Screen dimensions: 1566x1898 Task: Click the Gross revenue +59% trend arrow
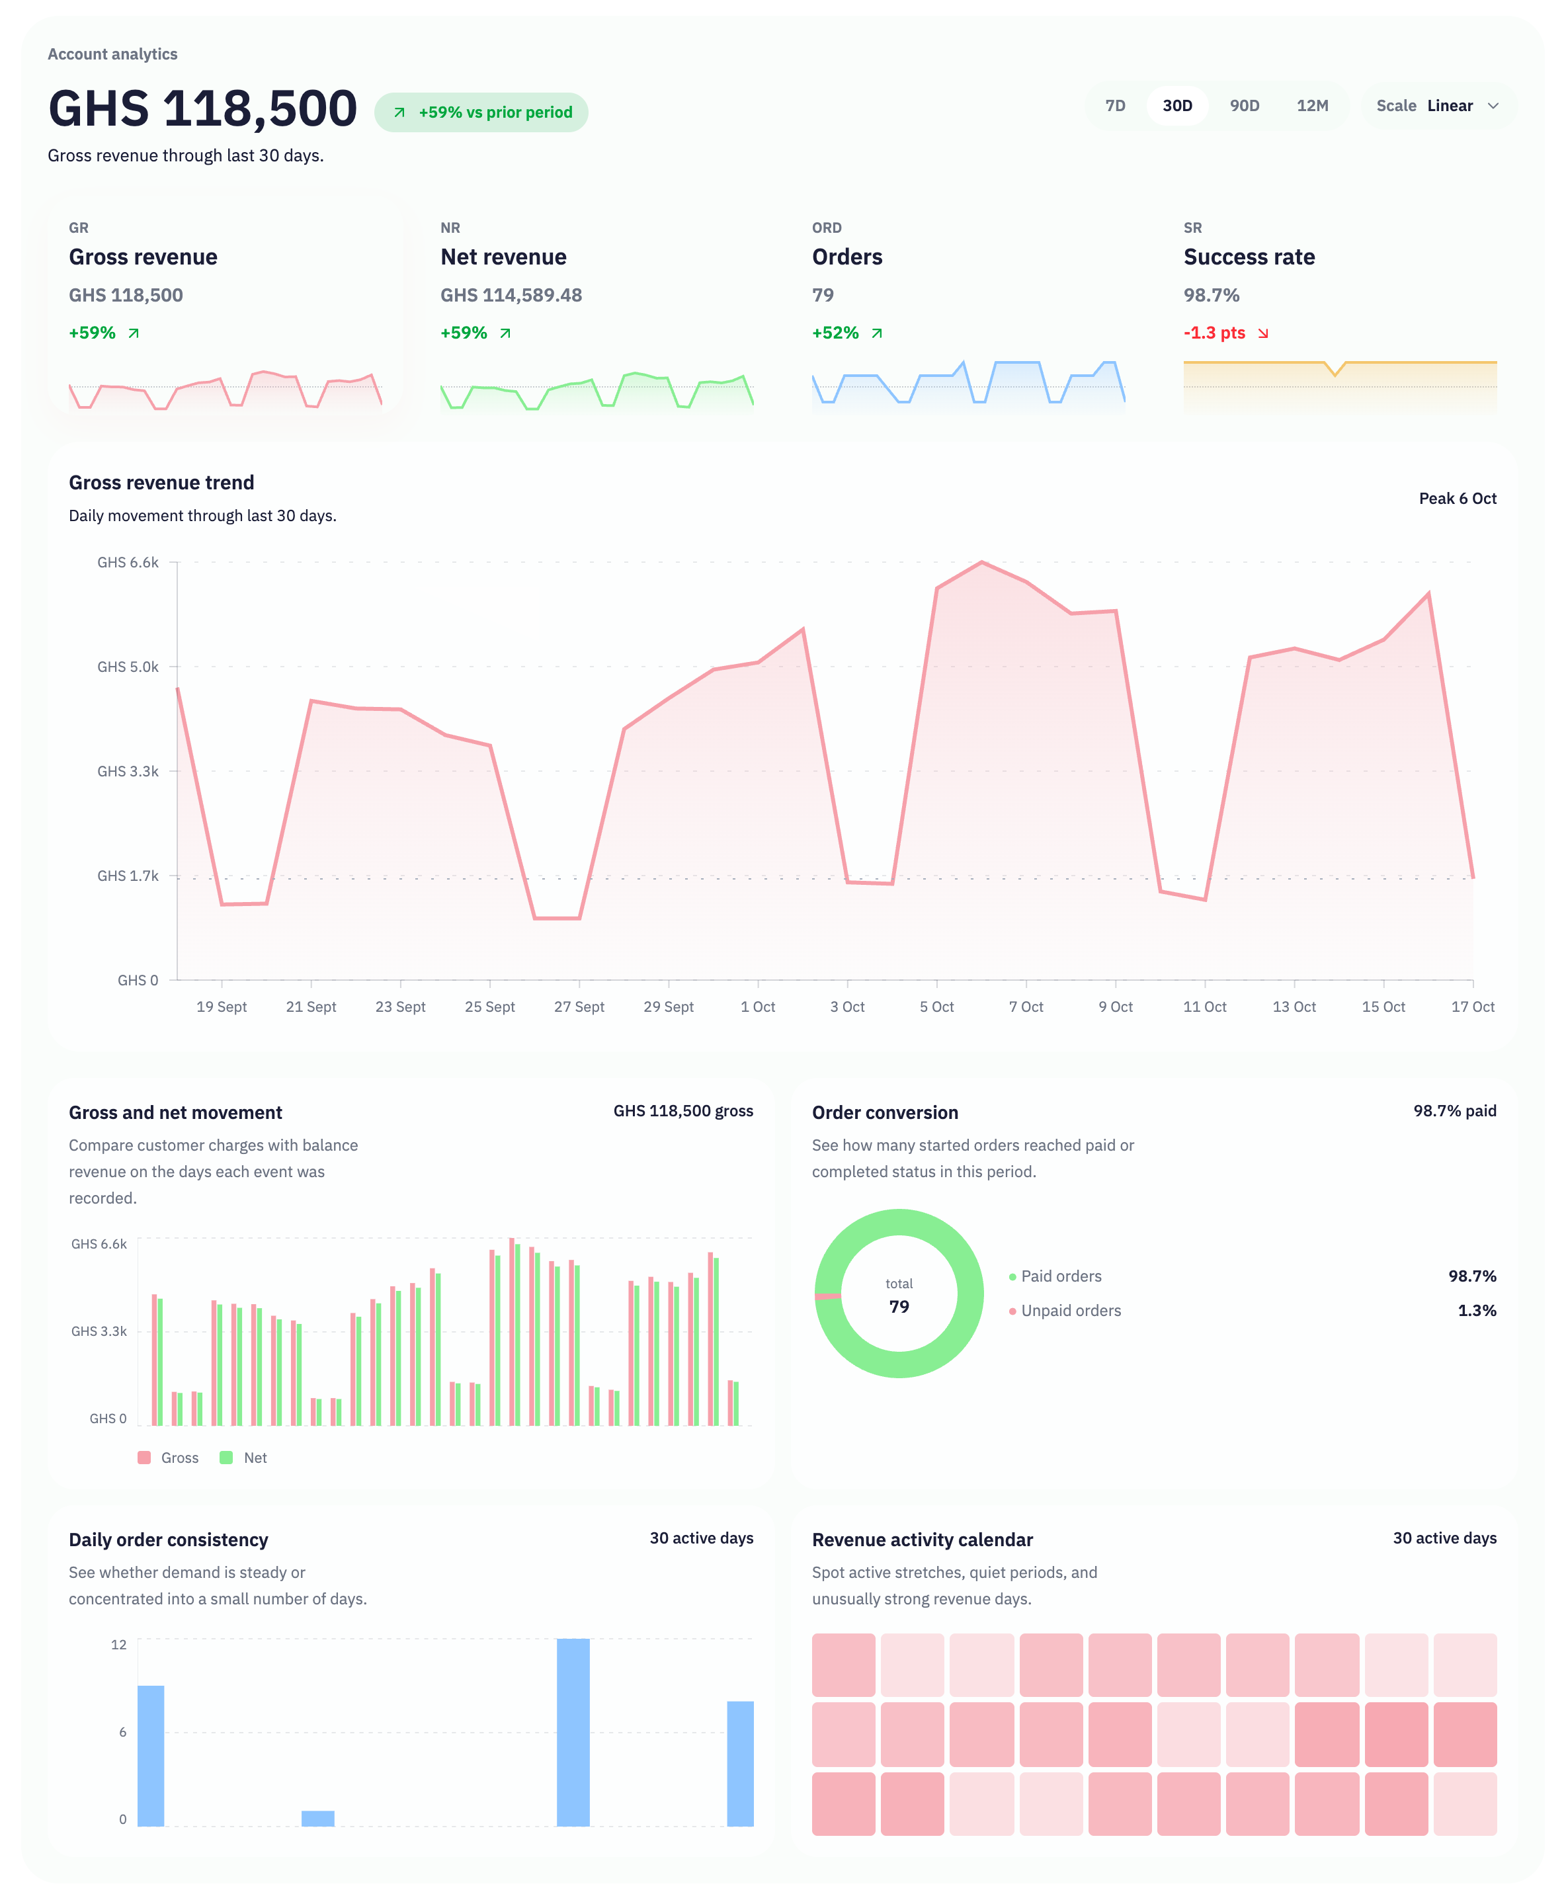pyautogui.click(x=134, y=333)
